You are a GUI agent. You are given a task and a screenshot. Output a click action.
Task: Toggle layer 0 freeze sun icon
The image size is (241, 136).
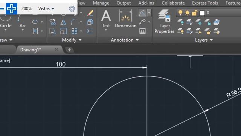188,13
